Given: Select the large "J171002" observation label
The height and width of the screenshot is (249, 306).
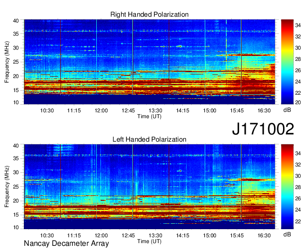Looking at the screenshot, I should pyautogui.click(x=263, y=129).
